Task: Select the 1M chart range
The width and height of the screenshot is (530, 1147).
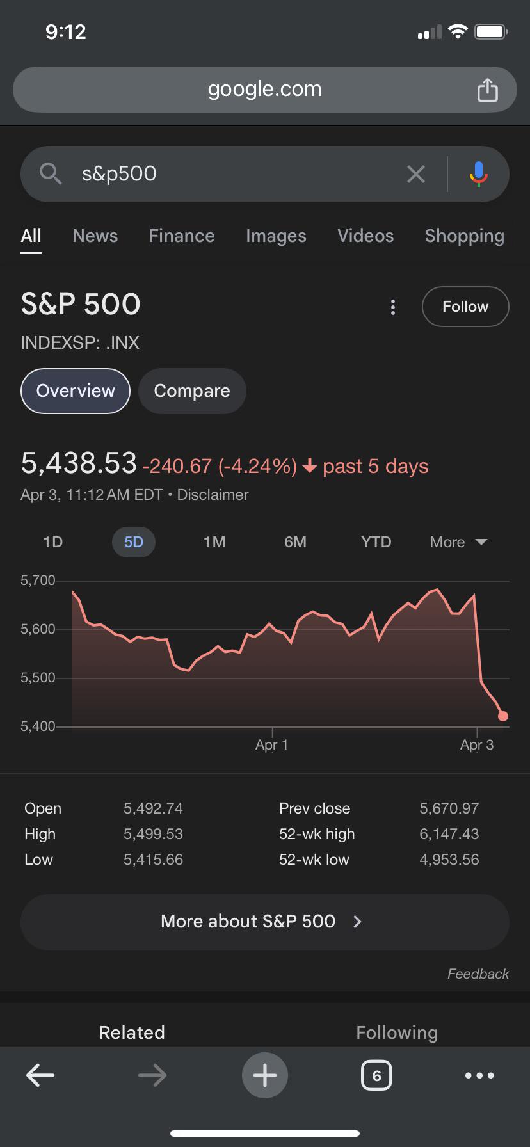Action: [x=214, y=542]
